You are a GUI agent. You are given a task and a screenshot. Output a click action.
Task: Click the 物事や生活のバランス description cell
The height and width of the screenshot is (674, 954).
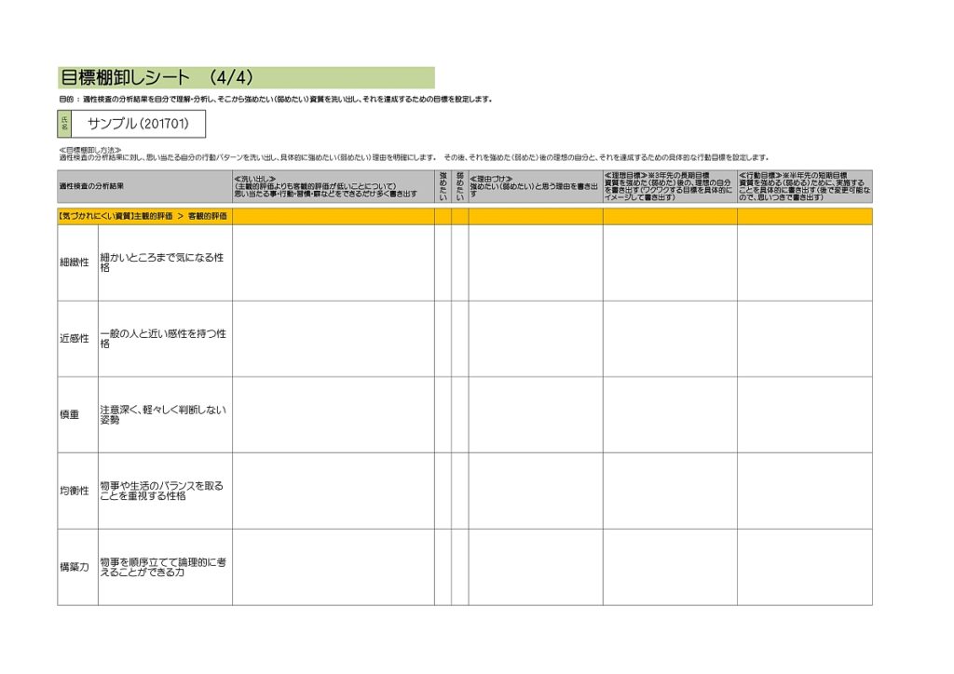165,491
